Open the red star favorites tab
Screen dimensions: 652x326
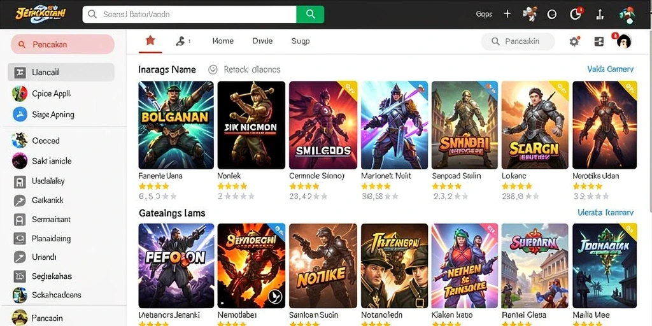pos(150,40)
